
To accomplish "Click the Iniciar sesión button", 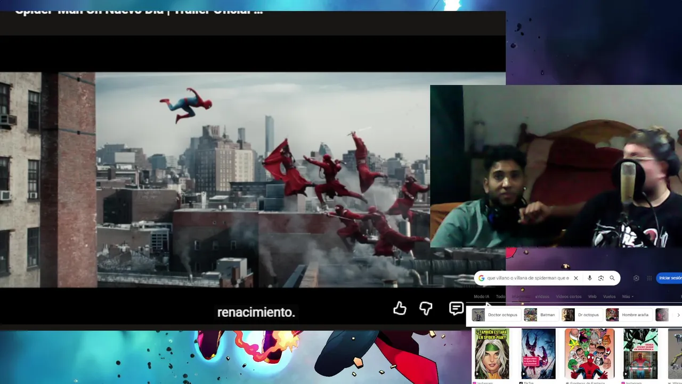I will pyautogui.click(x=670, y=278).
